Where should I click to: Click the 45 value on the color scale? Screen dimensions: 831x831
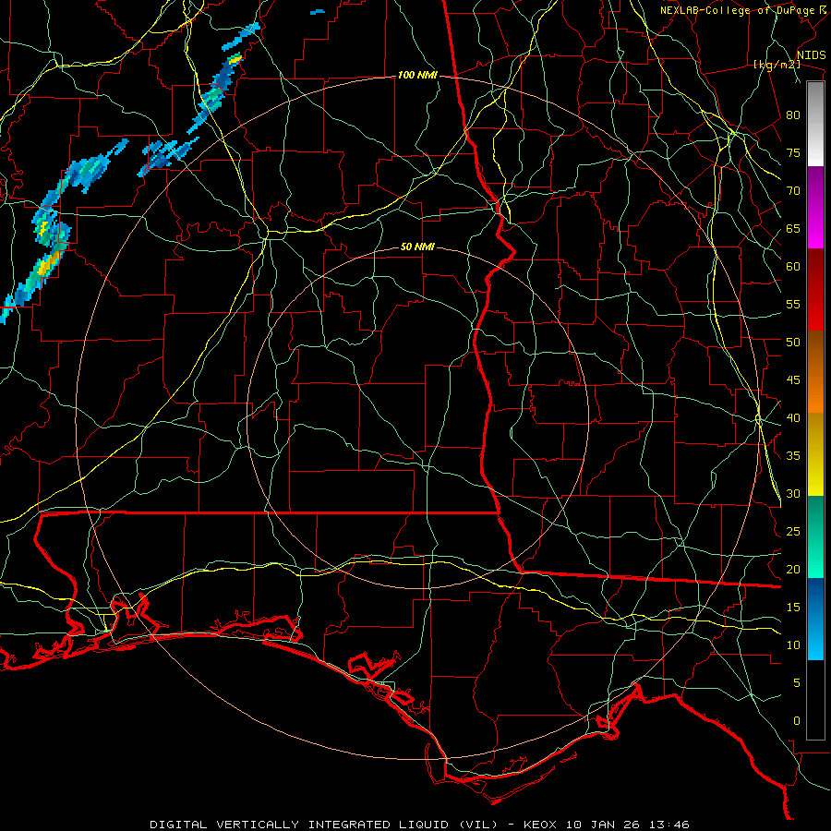(793, 380)
